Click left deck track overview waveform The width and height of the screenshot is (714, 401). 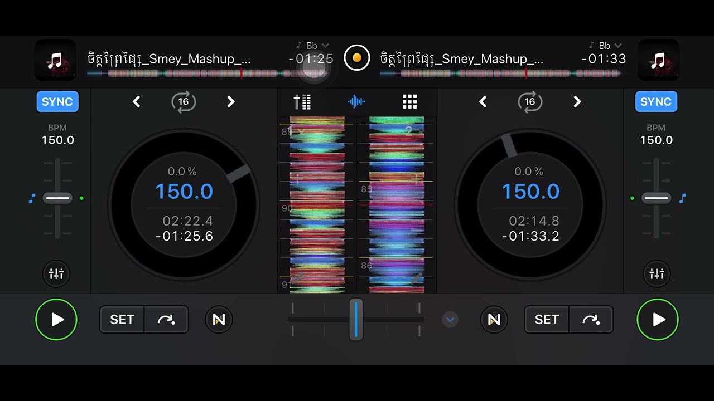(x=209, y=74)
